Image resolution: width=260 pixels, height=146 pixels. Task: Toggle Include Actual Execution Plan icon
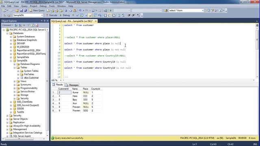click(95, 15)
